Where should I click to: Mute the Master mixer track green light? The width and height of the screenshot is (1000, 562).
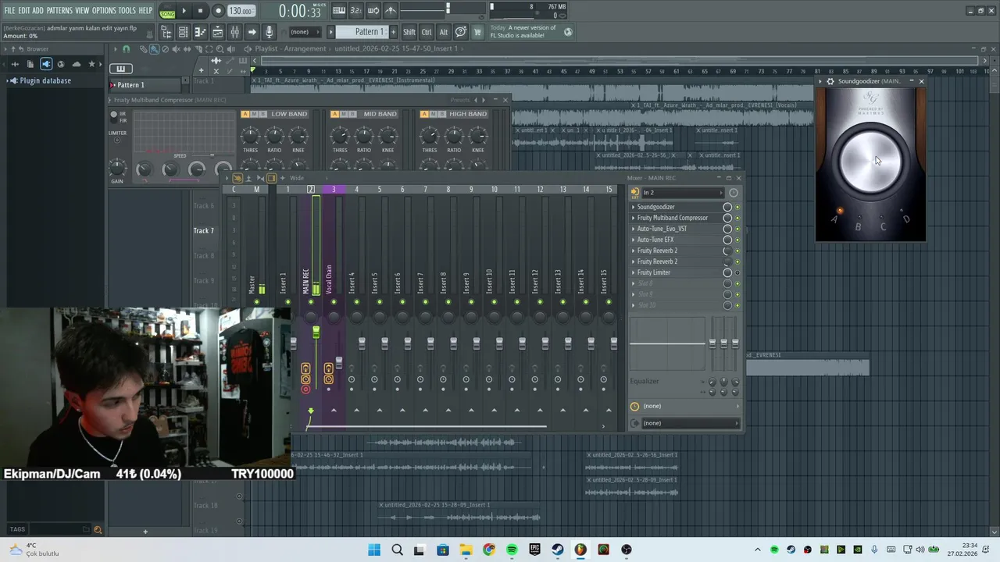pos(256,301)
